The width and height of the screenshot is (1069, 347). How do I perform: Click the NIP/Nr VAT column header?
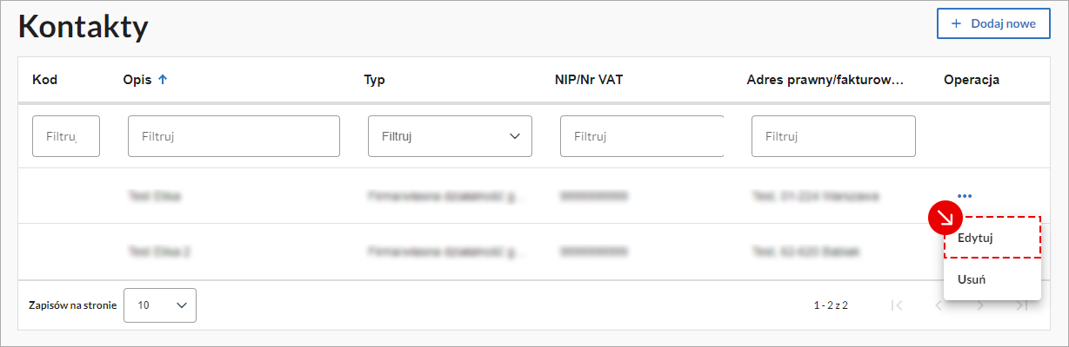[x=591, y=80]
